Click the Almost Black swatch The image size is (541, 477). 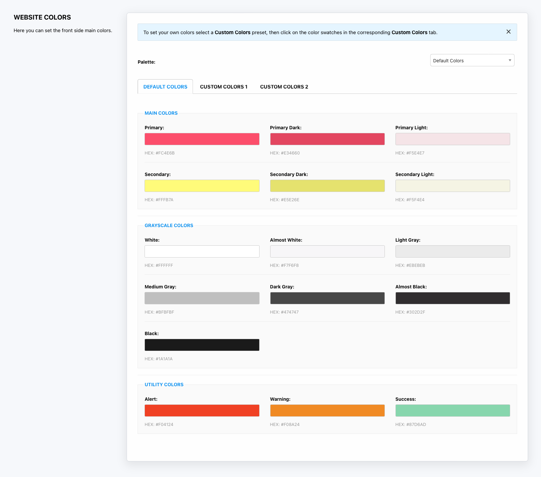[x=452, y=298]
